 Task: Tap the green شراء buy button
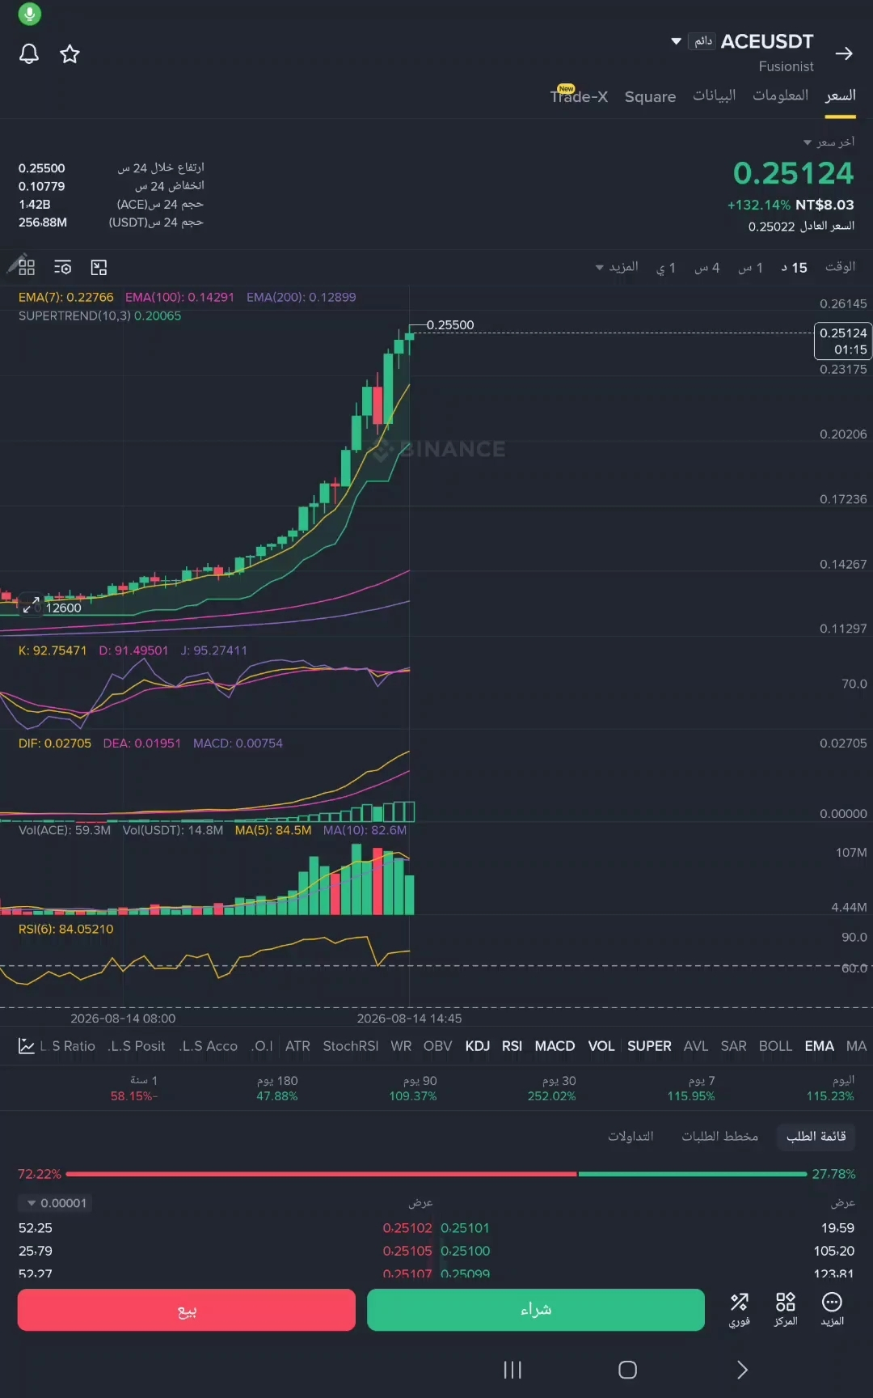pyautogui.click(x=536, y=1310)
